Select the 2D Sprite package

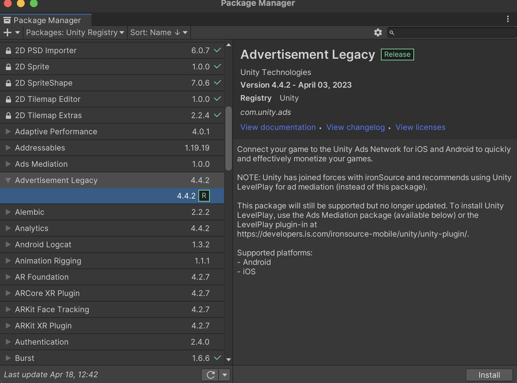pos(112,67)
